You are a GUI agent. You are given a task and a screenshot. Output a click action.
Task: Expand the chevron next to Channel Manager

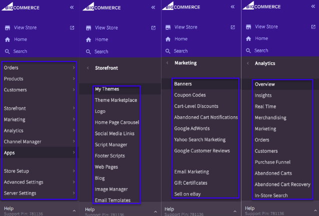click(74, 141)
